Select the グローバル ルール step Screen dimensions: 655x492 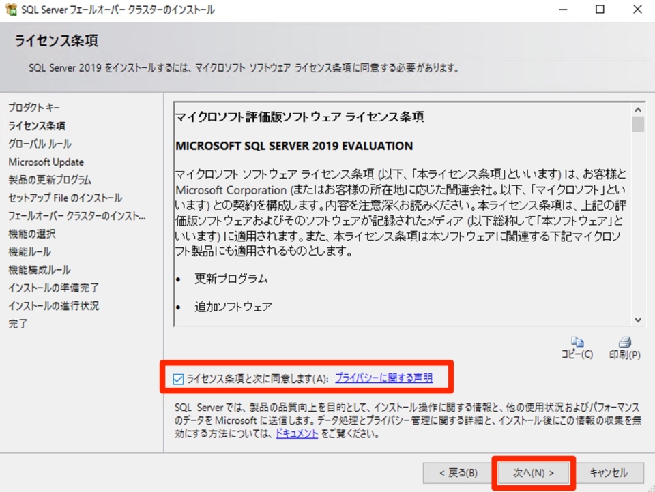pyautogui.click(x=40, y=144)
